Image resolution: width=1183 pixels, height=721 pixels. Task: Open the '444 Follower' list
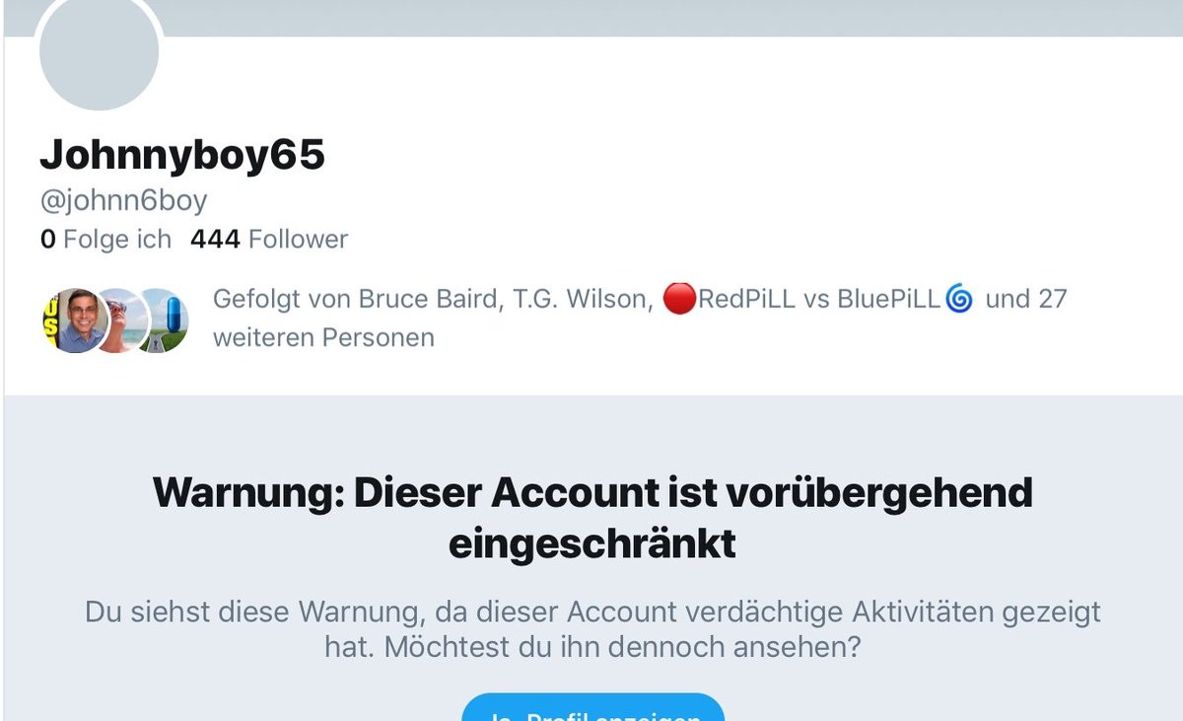[x=269, y=239]
